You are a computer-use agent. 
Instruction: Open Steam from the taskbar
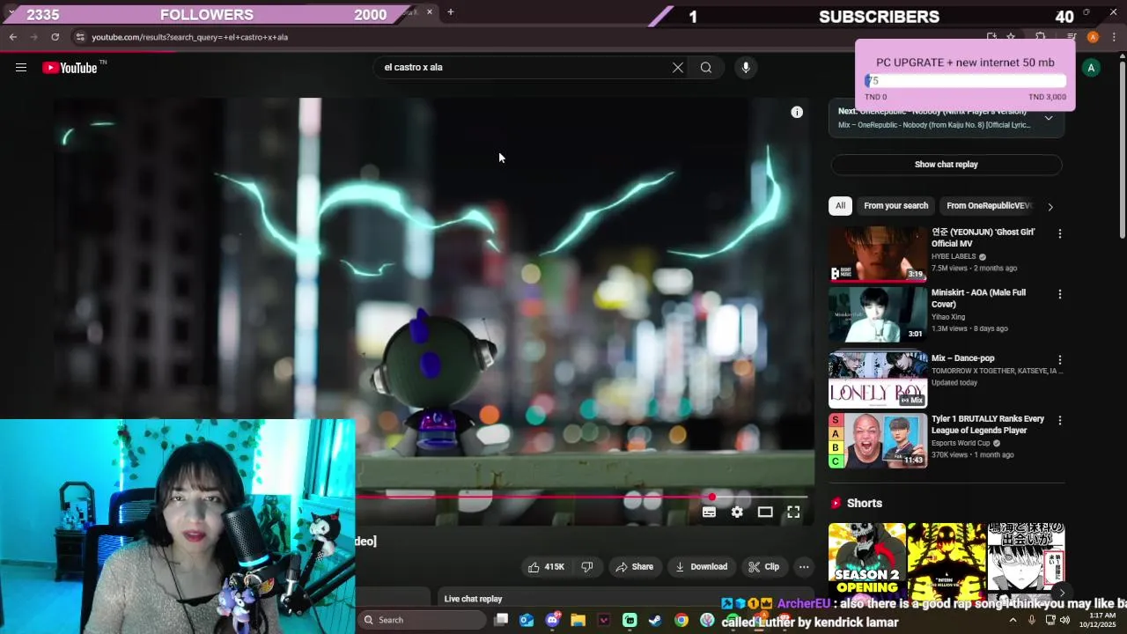point(655,620)
